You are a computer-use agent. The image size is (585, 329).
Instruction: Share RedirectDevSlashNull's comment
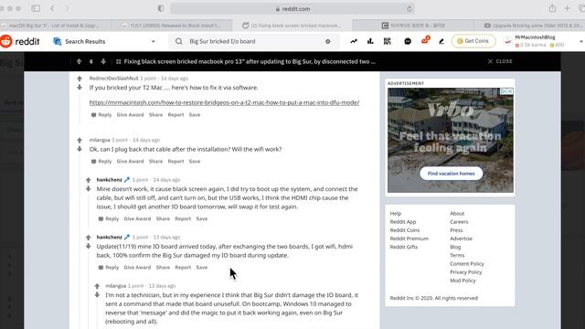point(155,115)
